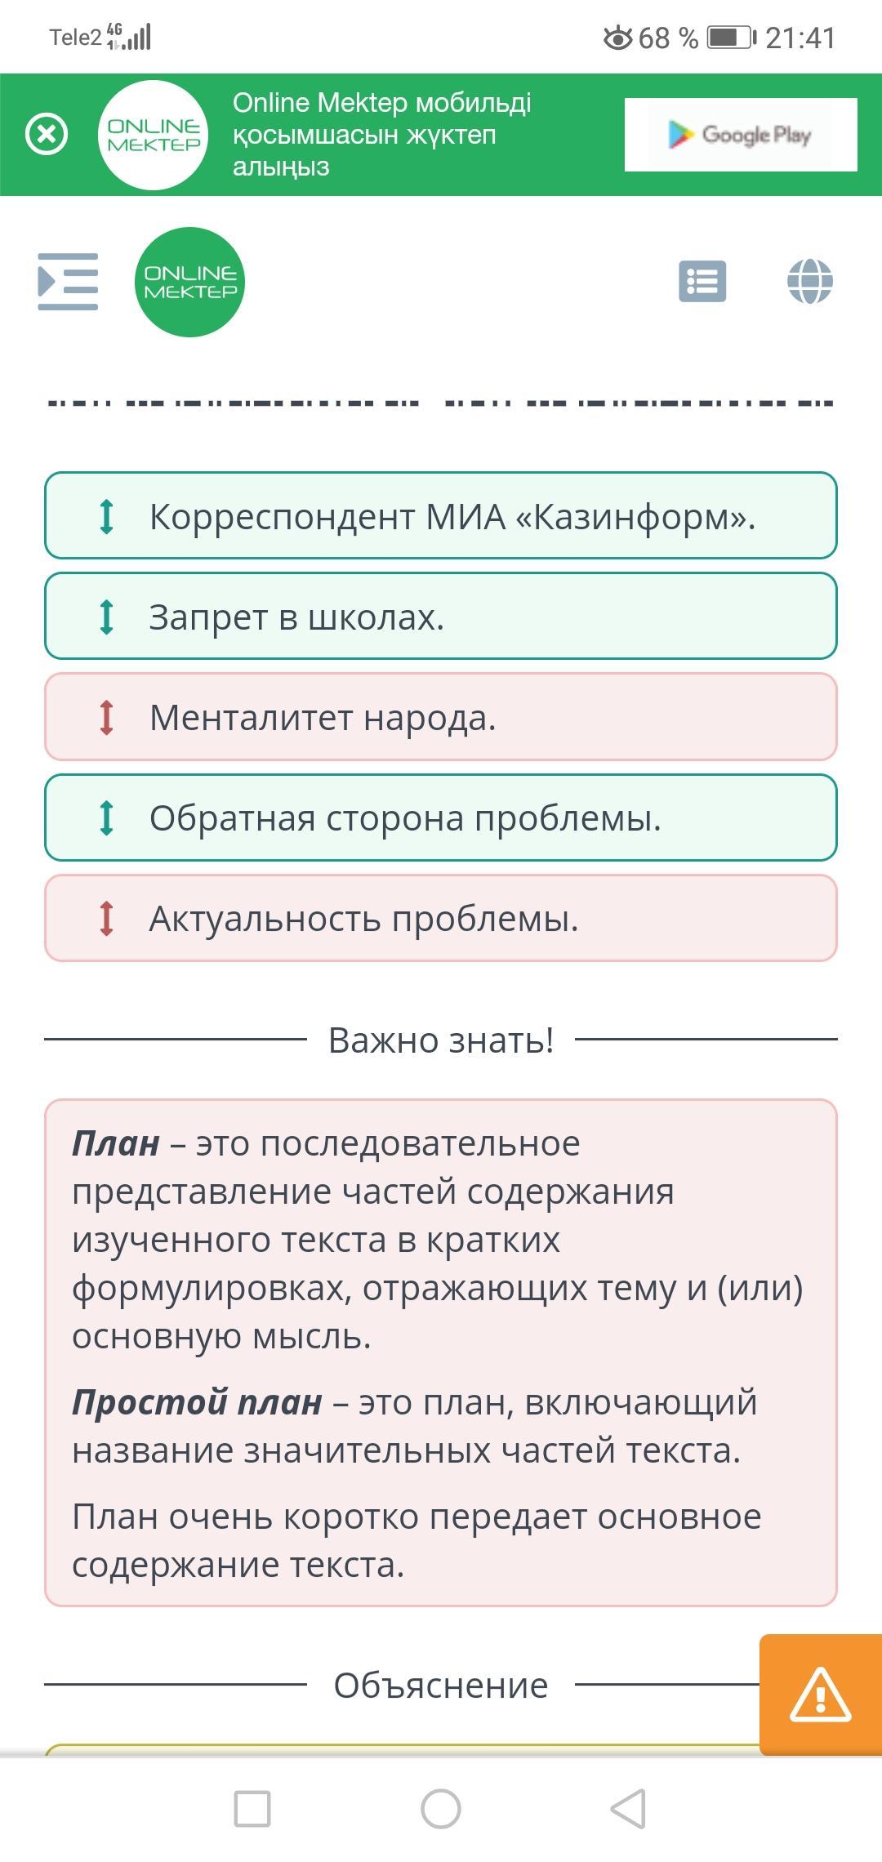
Task: Tap the Android home circle button
Action: tap(441, 1808)
